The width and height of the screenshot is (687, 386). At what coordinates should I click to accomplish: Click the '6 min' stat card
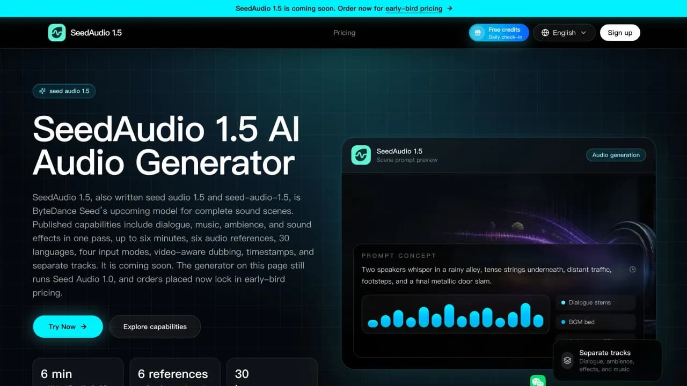(x=78, y=372)
